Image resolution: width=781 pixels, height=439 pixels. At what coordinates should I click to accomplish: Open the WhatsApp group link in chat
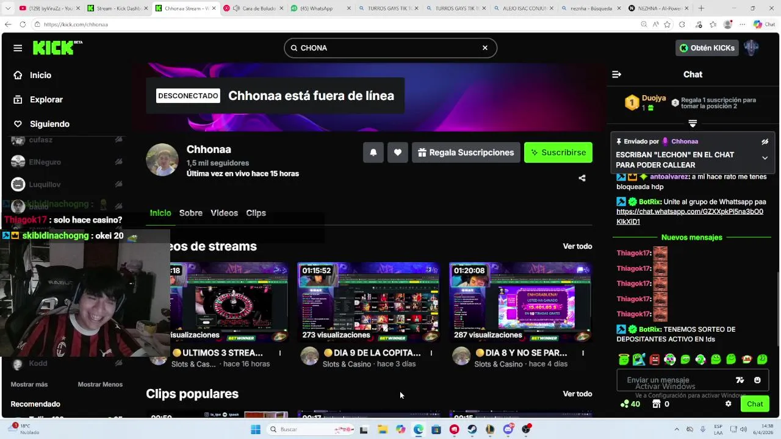(x=689, y=216)
